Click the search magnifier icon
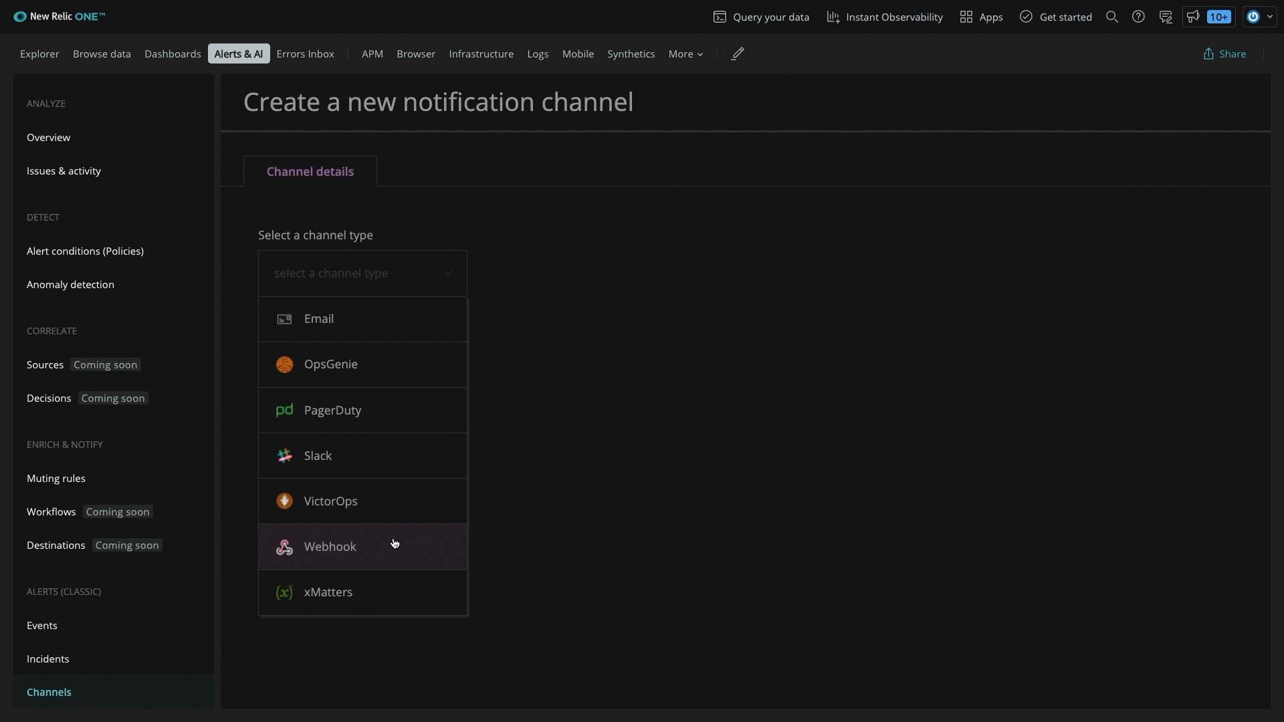Screen dimensions: 1284x722 (1112, 17)
